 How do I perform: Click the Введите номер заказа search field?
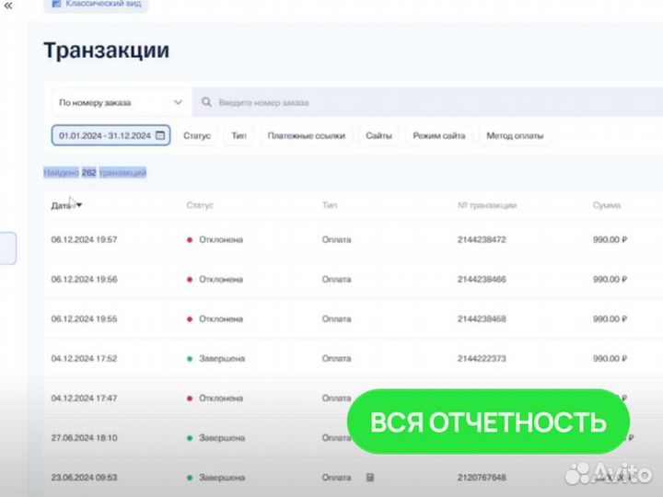pos(427,102)
